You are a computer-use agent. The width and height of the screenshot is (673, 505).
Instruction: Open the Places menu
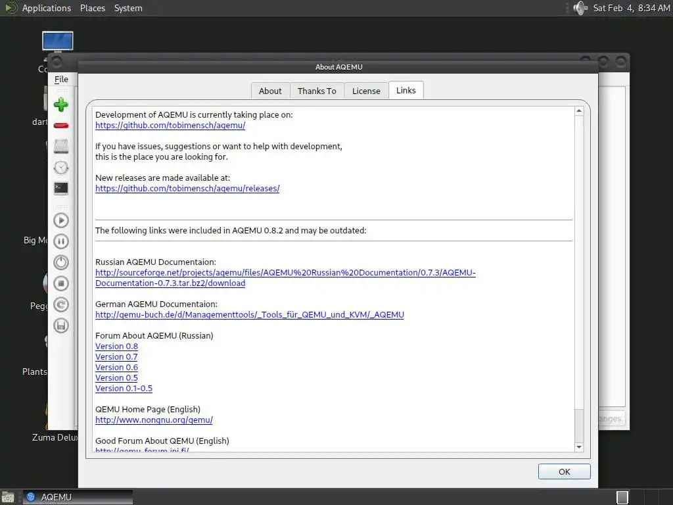click(92, 8)
